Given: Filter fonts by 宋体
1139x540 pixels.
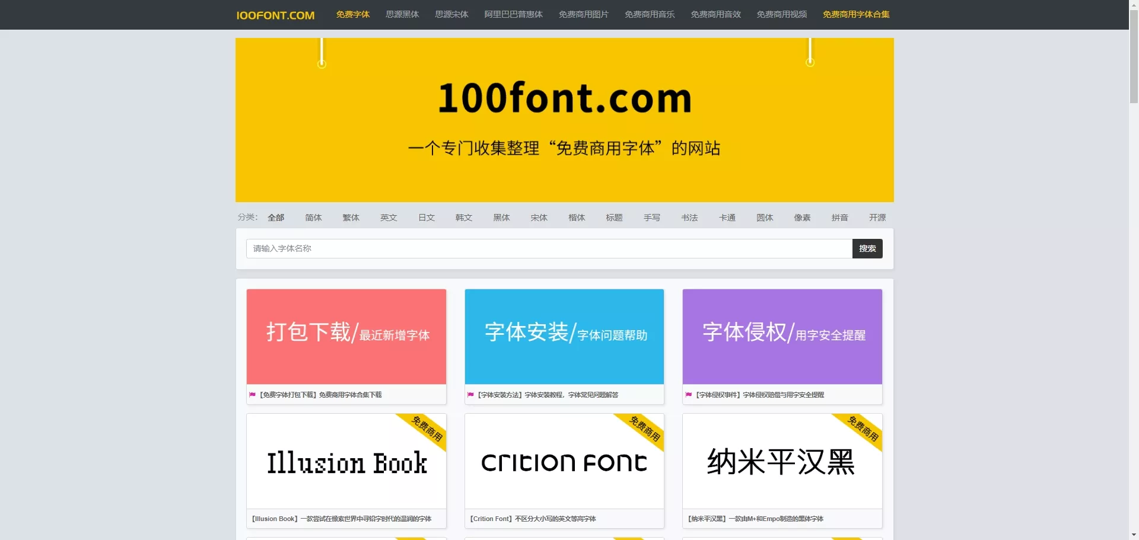Looking at the screenshot, I should point(539,218).
